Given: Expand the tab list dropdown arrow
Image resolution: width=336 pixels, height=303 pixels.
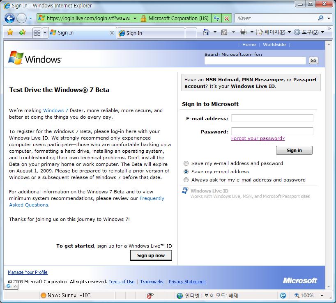Looking at the screenshot, I should tap(45, 33).
